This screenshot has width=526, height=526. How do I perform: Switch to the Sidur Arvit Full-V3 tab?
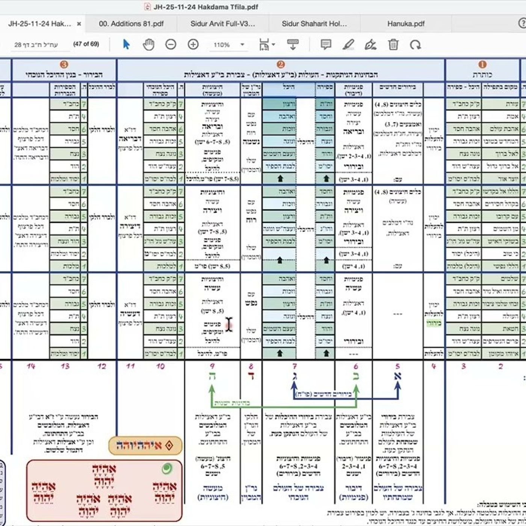pos(223,24)
